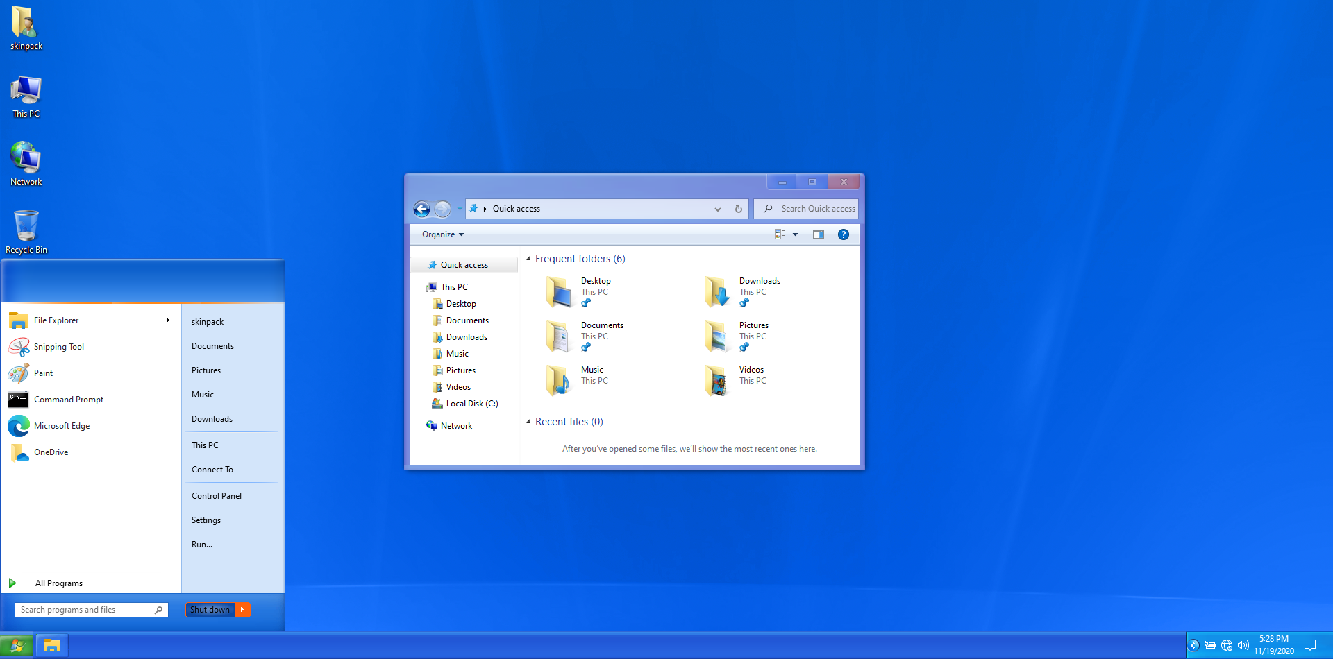The height and width of the screenshot is (659, 1333).
Task: Click the Back arrow in Explorer
Action: tap(421, 209)
